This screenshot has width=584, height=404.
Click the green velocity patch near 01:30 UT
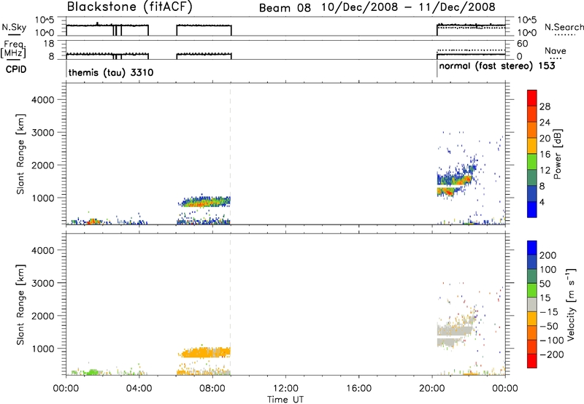(x=92, y=372)
